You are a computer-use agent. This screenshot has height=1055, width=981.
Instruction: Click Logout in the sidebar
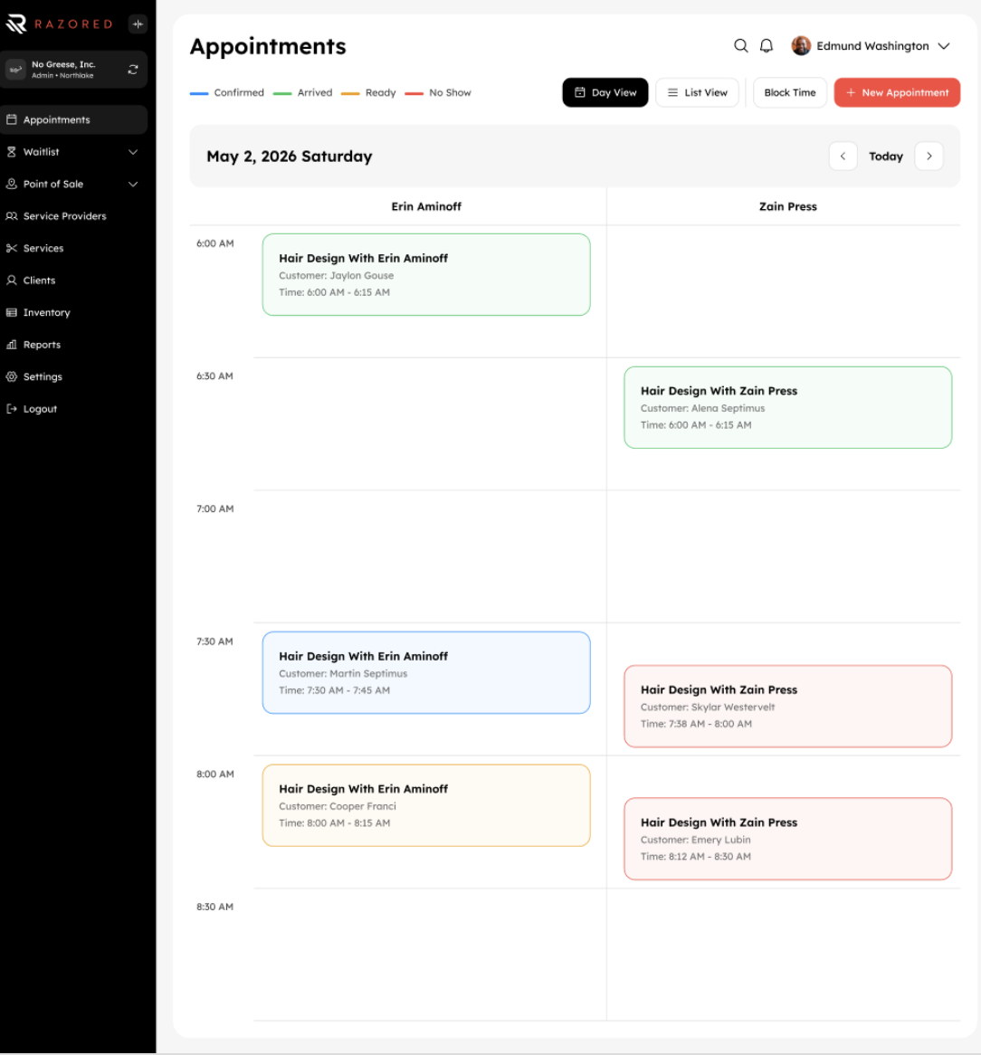[40, 409]
